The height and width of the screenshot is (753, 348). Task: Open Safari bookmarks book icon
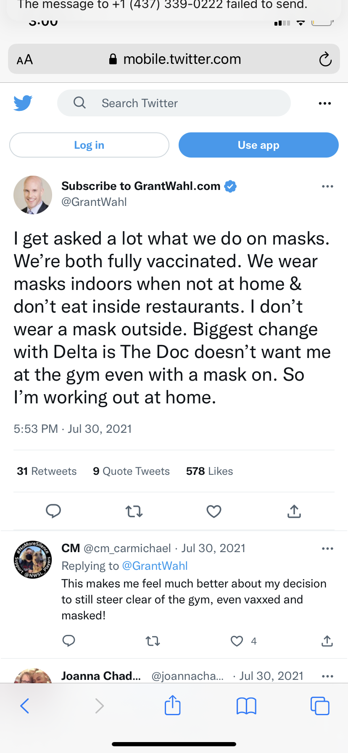[246, 706]
